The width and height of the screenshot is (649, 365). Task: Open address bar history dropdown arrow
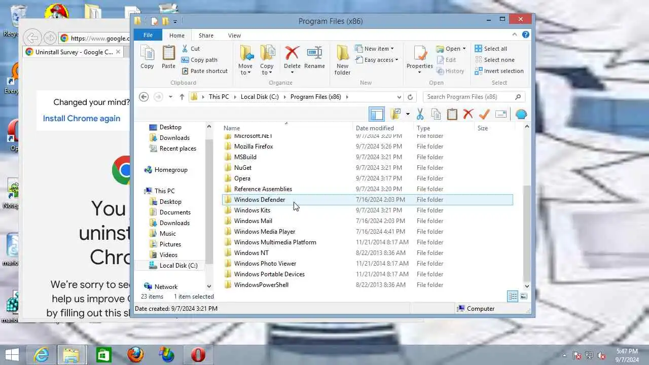pyautogui.click(x=400, y=97)
